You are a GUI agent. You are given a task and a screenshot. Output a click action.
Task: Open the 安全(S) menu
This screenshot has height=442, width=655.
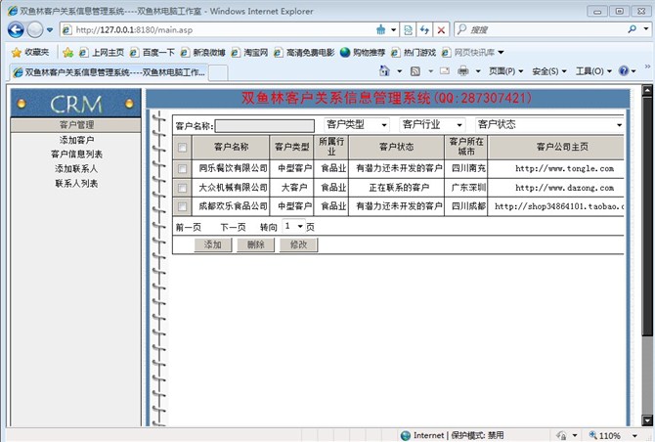point(548,71)
